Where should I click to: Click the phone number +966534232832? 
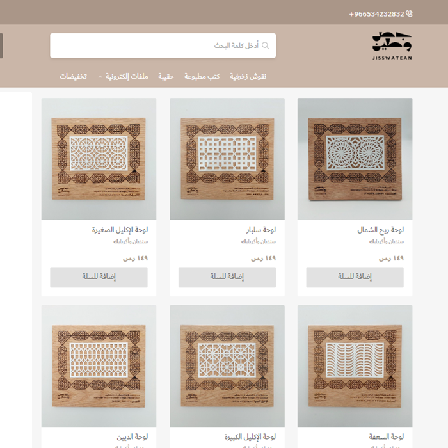[x=376, y=14]
